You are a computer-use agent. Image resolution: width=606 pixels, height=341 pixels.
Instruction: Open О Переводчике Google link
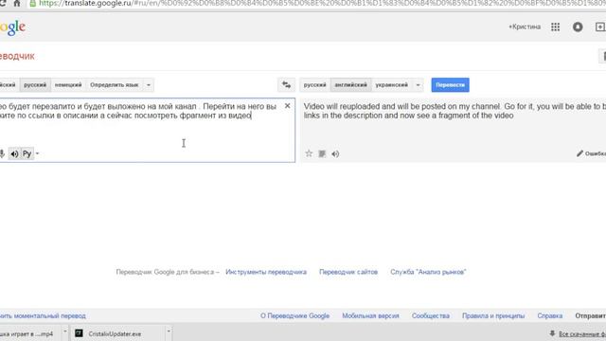point(294,315)
